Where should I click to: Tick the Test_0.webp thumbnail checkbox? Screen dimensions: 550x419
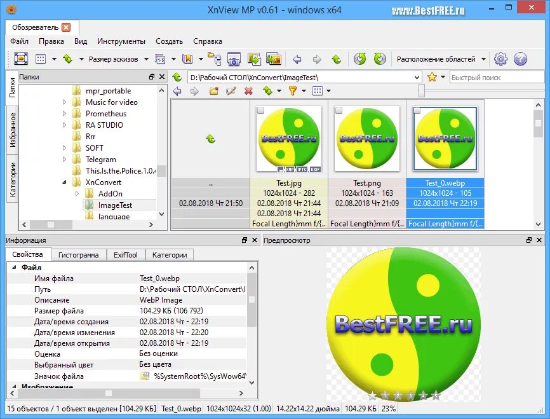(x=417, y=111)
